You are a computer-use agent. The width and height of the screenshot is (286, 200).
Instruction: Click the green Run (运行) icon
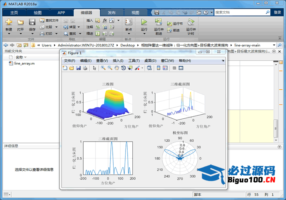[x=144, y=22]
